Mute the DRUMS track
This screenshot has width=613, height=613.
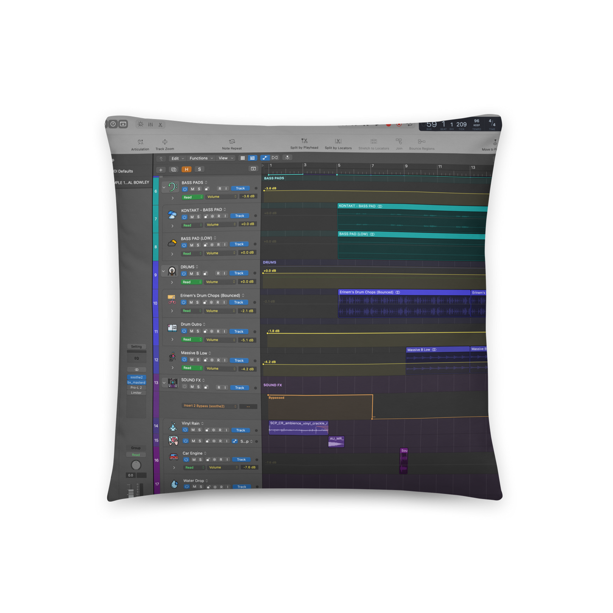[x=191, y=274]
